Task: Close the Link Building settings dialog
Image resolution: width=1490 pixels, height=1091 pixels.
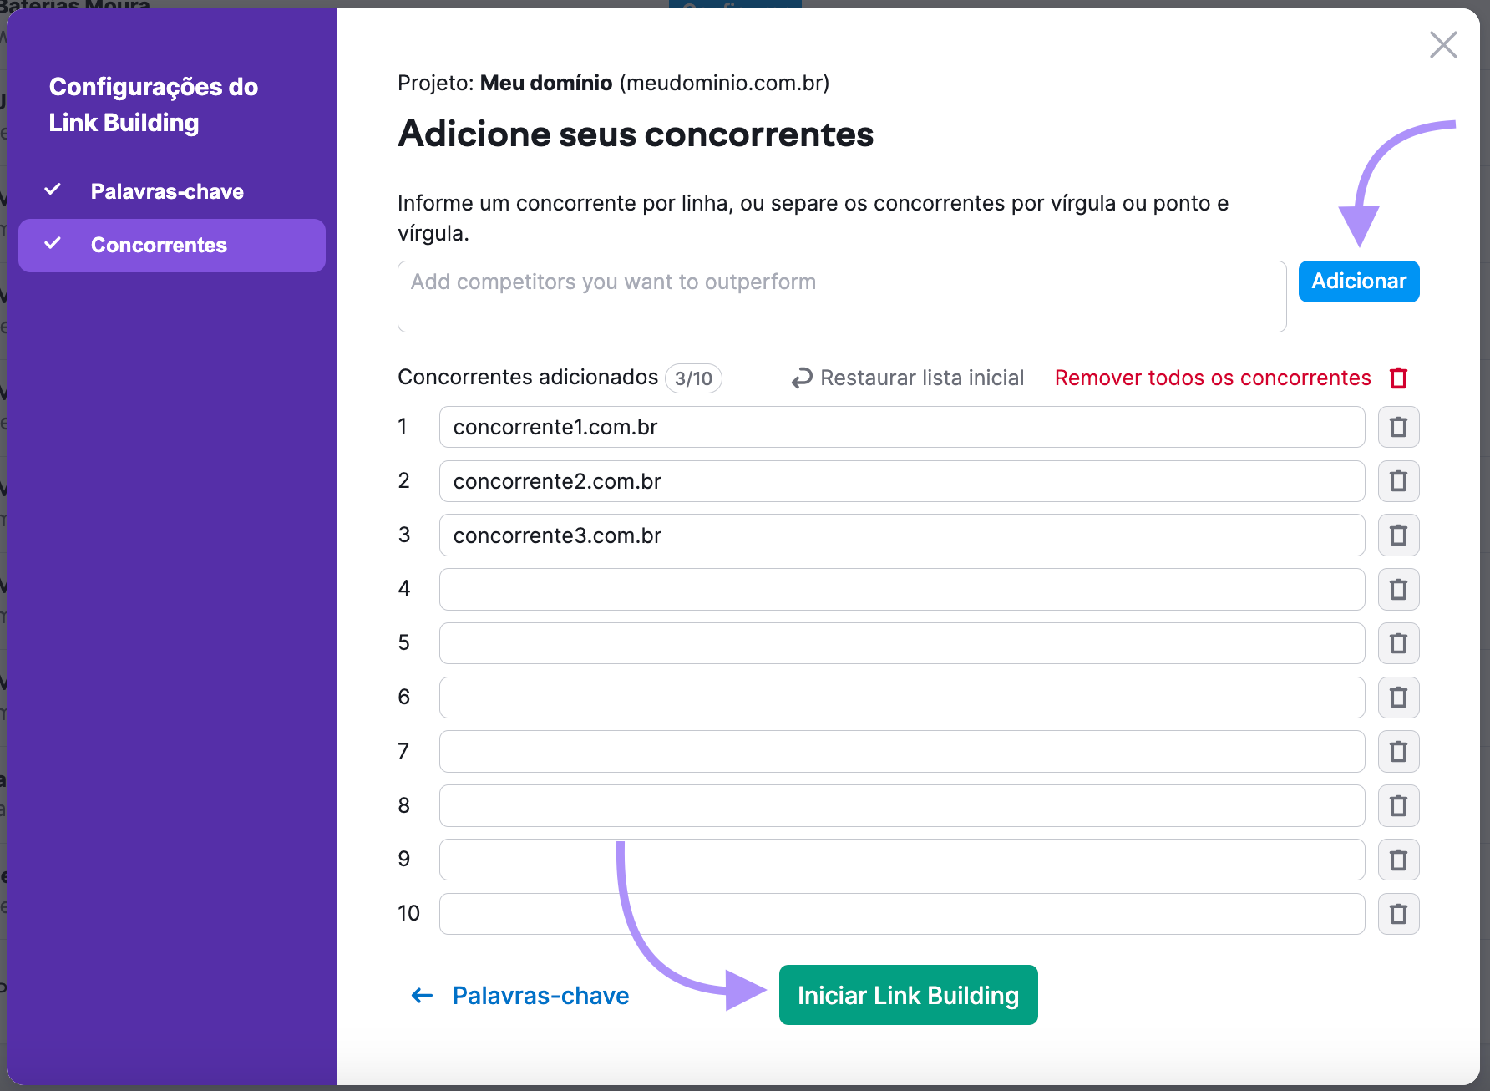Action: tap(1443, 45)
